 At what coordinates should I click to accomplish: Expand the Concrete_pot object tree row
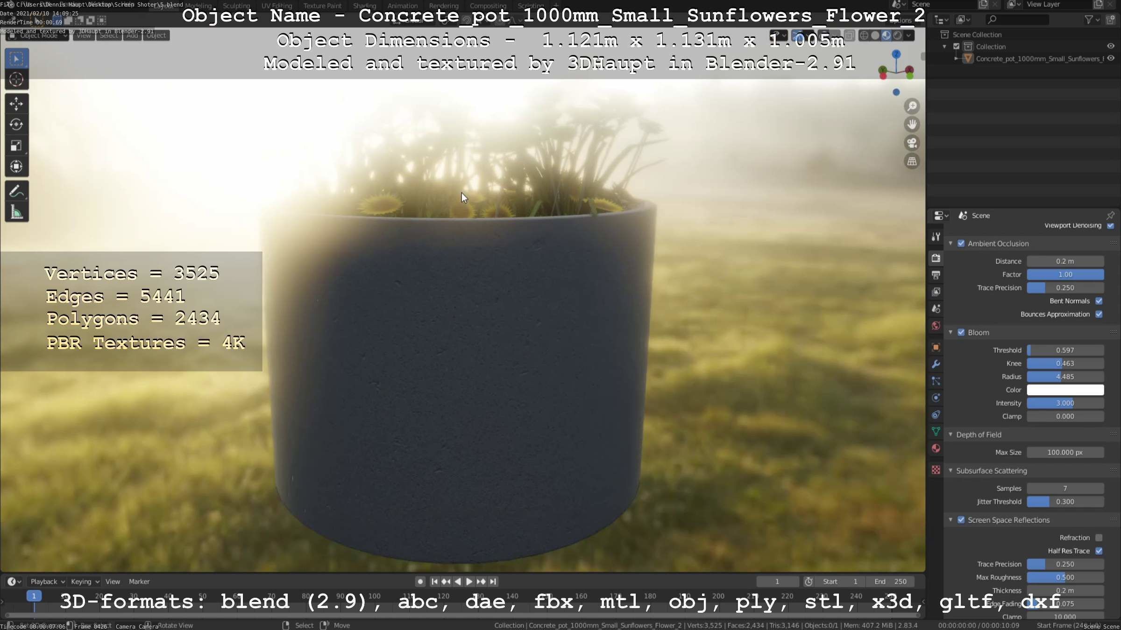click(956, 59)
